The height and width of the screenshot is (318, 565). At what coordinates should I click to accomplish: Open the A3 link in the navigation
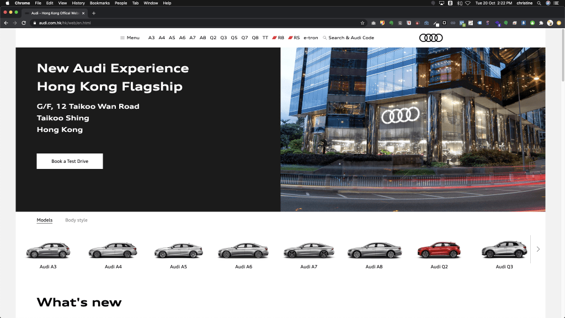coord(151,38)
